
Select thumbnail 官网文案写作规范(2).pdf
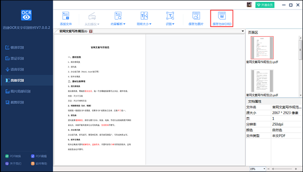point(262,81)
